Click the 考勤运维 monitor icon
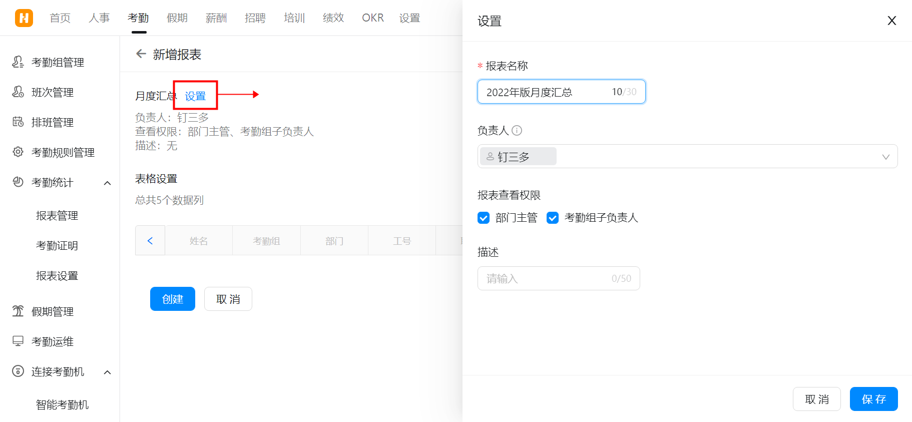The height and width of the screenshot is (422, 912). tap(18, 341)
